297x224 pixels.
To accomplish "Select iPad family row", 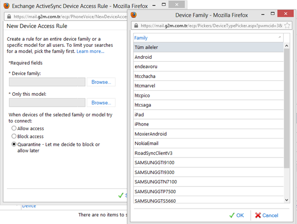I will 208,115.
